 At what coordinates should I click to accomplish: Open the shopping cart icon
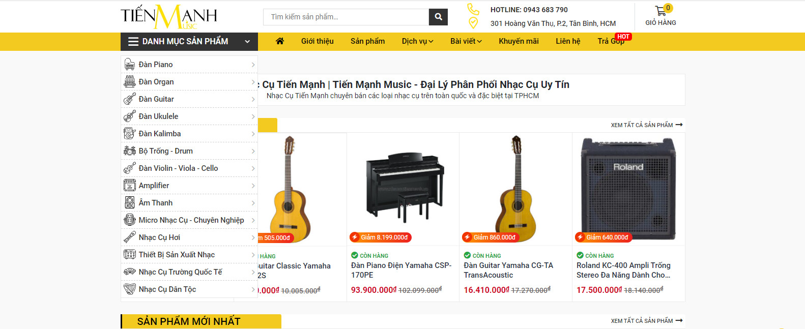661,11
